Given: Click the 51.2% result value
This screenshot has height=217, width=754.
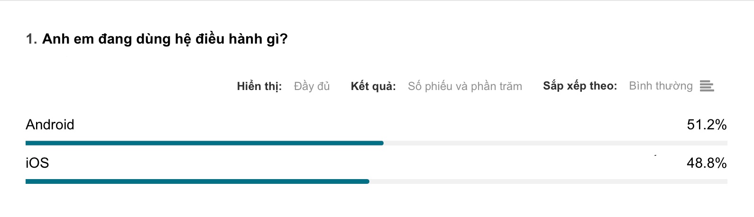Looking at the screenshot, I should click(707, 125).
